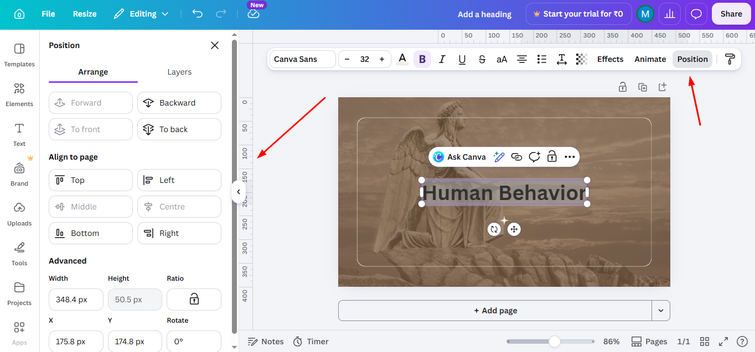Open text spacing options

click(x=562, y=59)
